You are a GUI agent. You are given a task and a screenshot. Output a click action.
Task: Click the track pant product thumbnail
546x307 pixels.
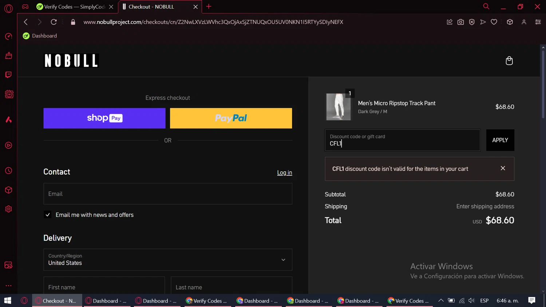click(339, 107)
